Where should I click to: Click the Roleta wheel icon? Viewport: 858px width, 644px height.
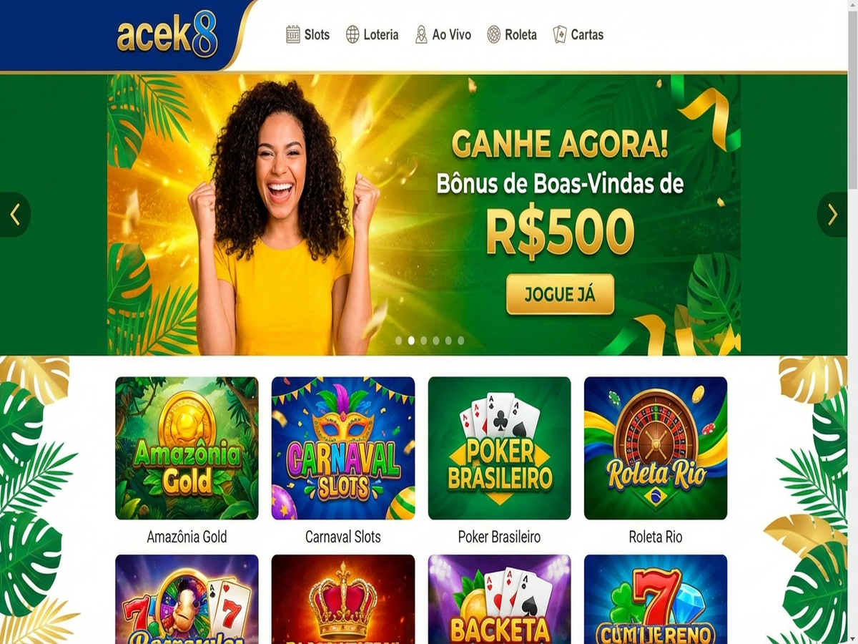[x=493, y=34]
